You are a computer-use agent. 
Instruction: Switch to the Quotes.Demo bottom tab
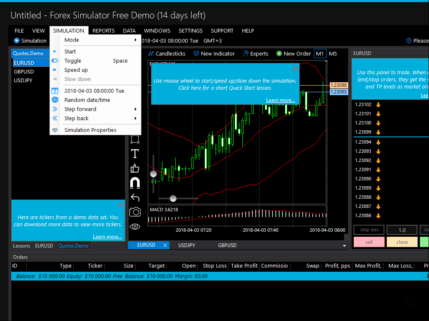coord(73,246)
